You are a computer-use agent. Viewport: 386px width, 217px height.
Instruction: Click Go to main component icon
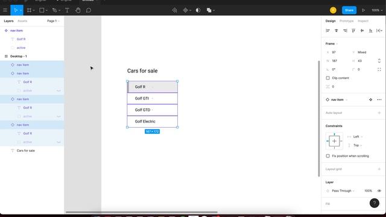(371, 99)
